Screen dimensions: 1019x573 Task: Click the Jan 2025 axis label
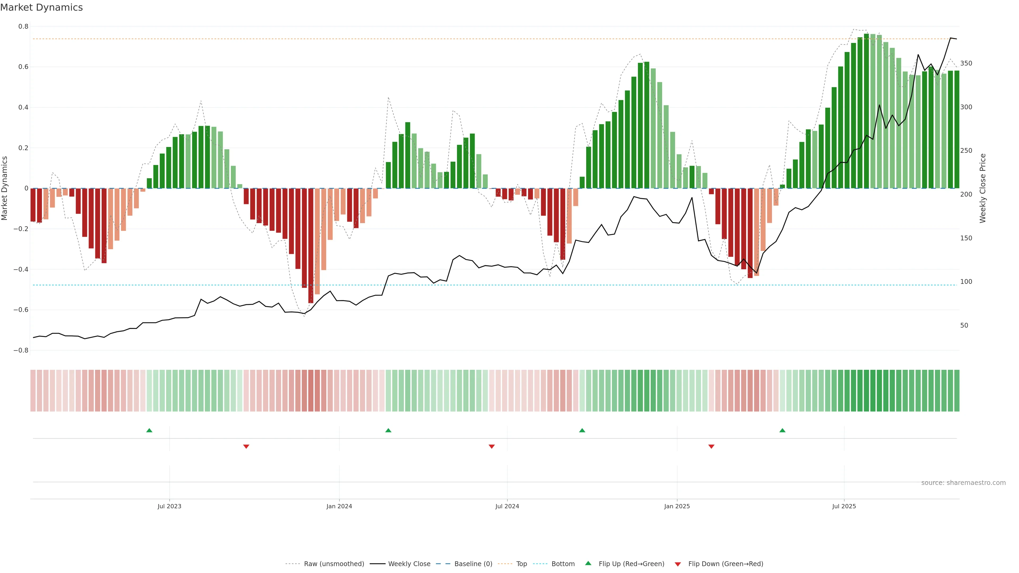point(677,506)
